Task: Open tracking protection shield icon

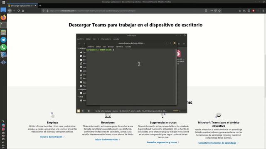Action: click(44, 11)
